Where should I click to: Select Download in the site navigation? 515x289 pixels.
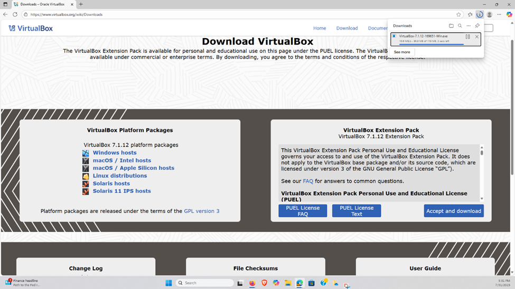pyautogui.click(x=347, y=28)
